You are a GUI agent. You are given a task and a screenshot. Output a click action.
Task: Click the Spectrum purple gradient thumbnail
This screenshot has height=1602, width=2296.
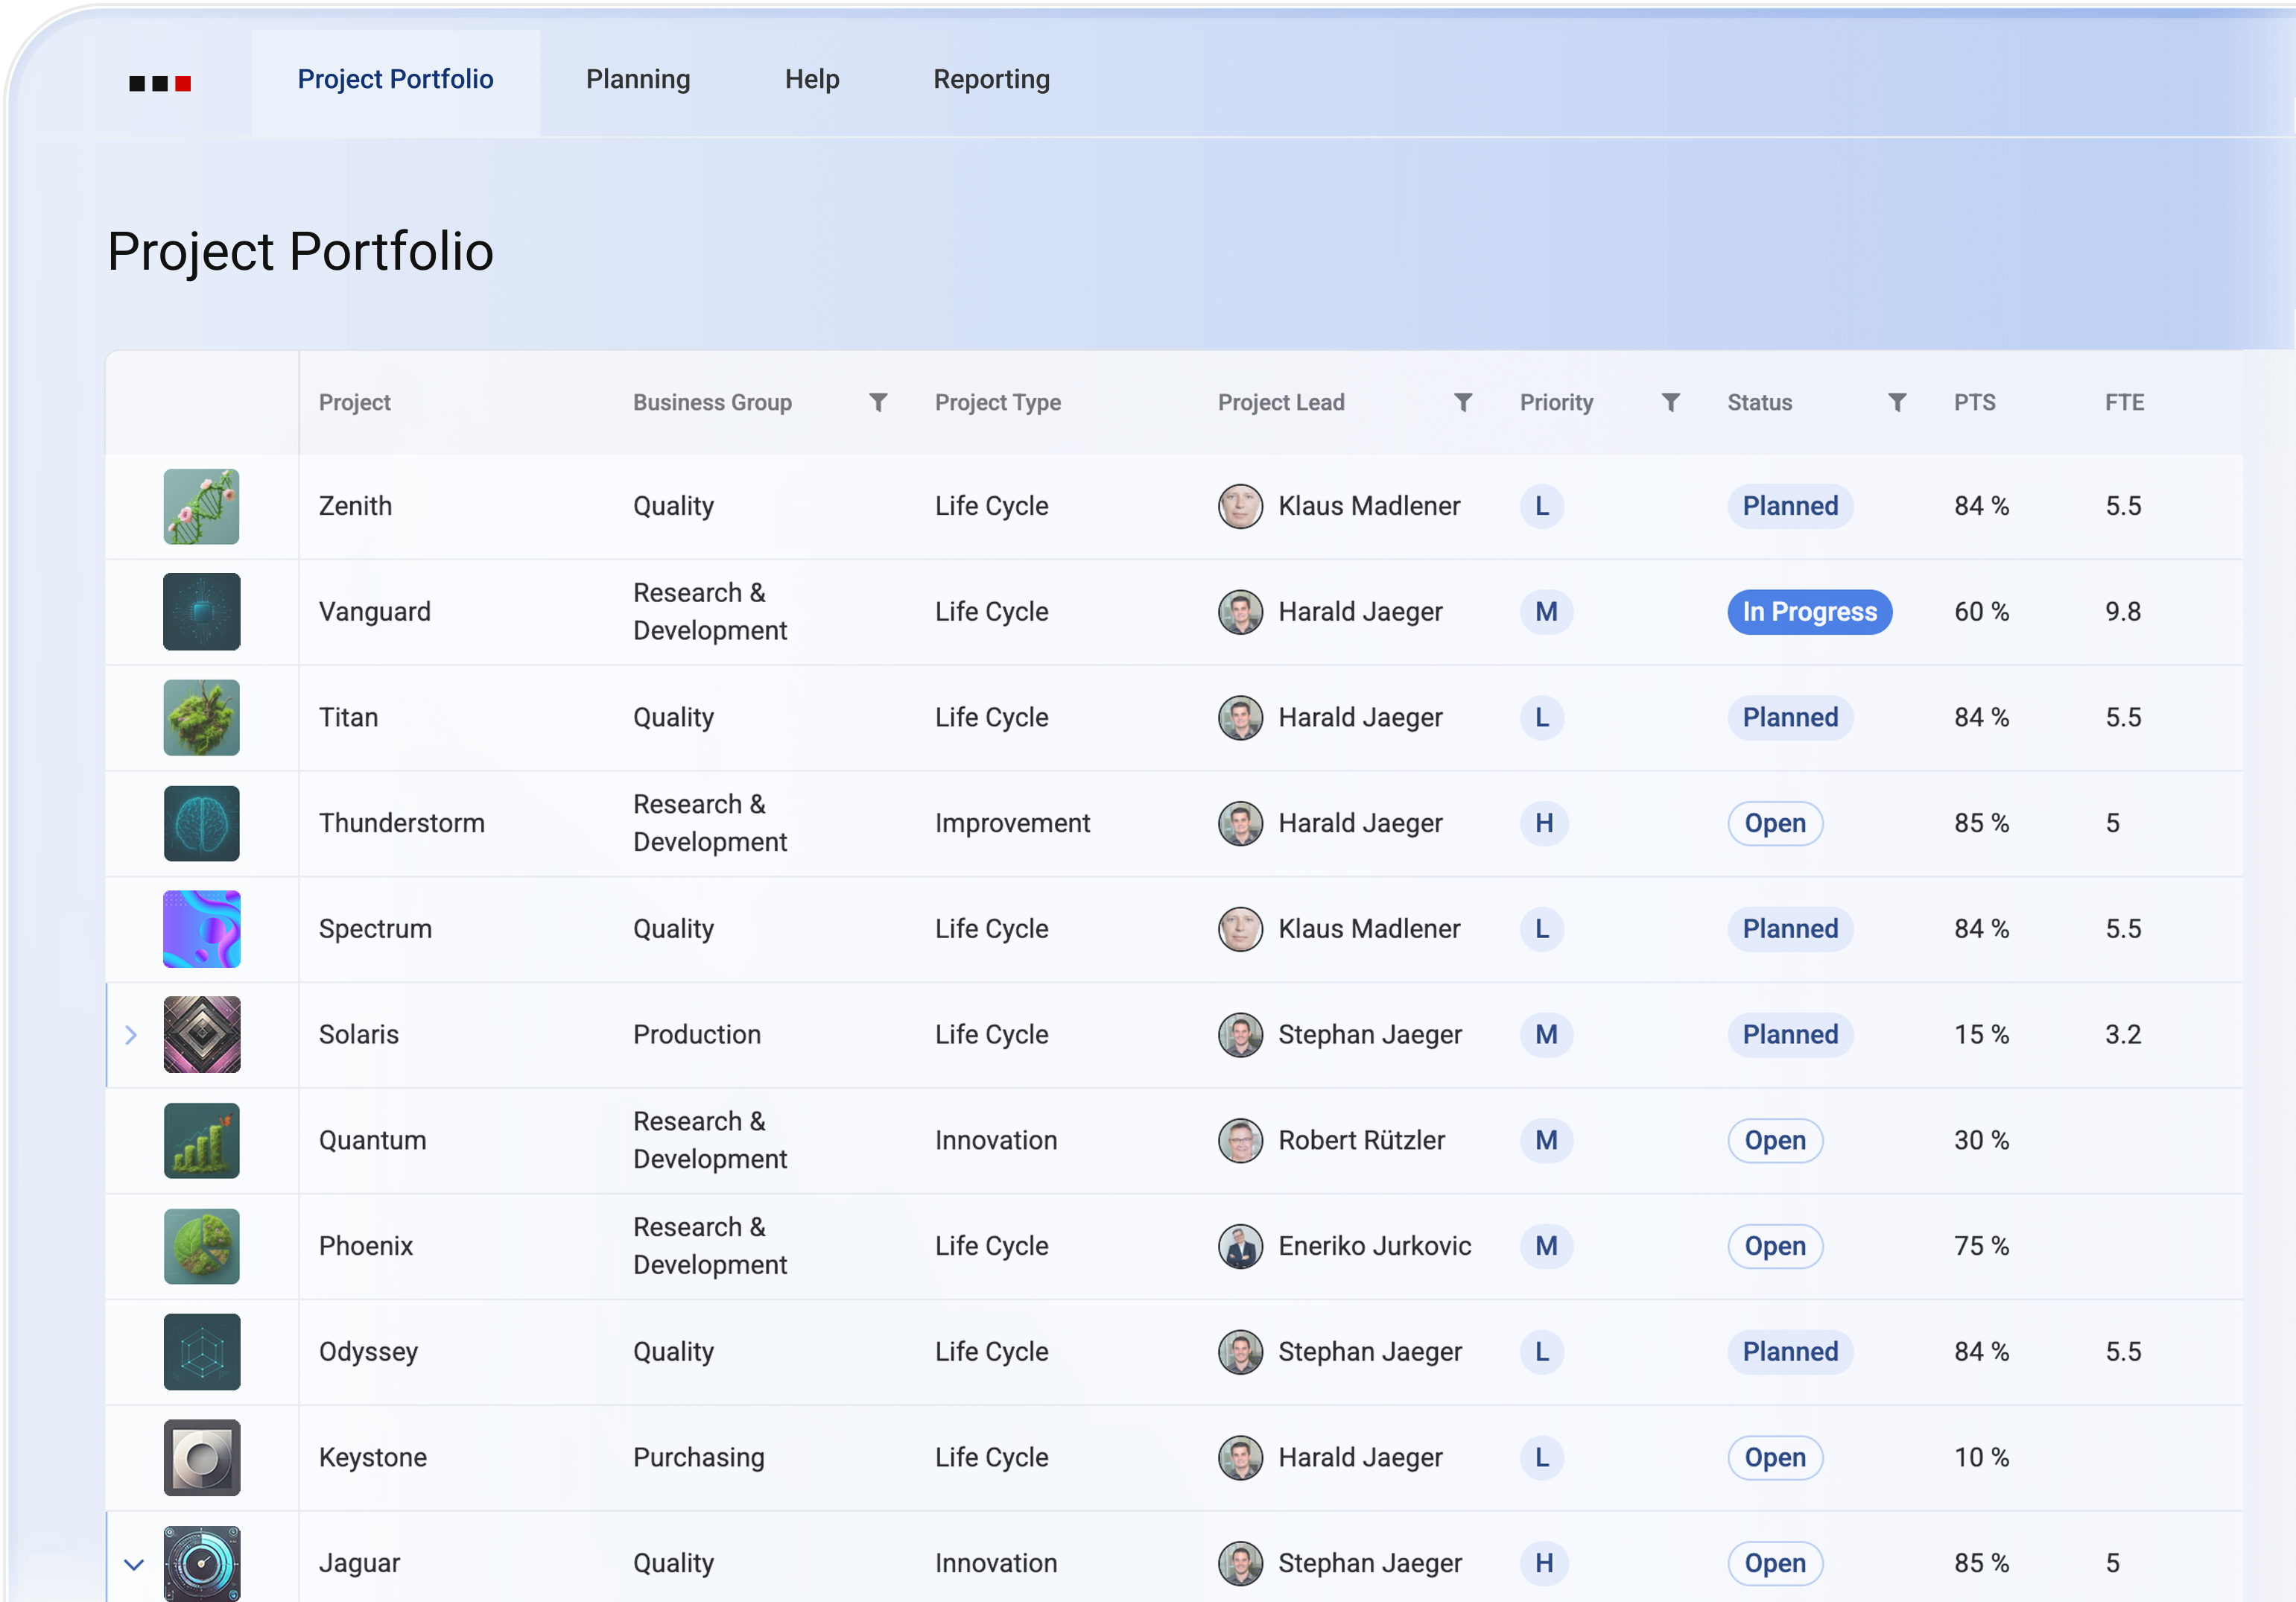tap(201, 929)
